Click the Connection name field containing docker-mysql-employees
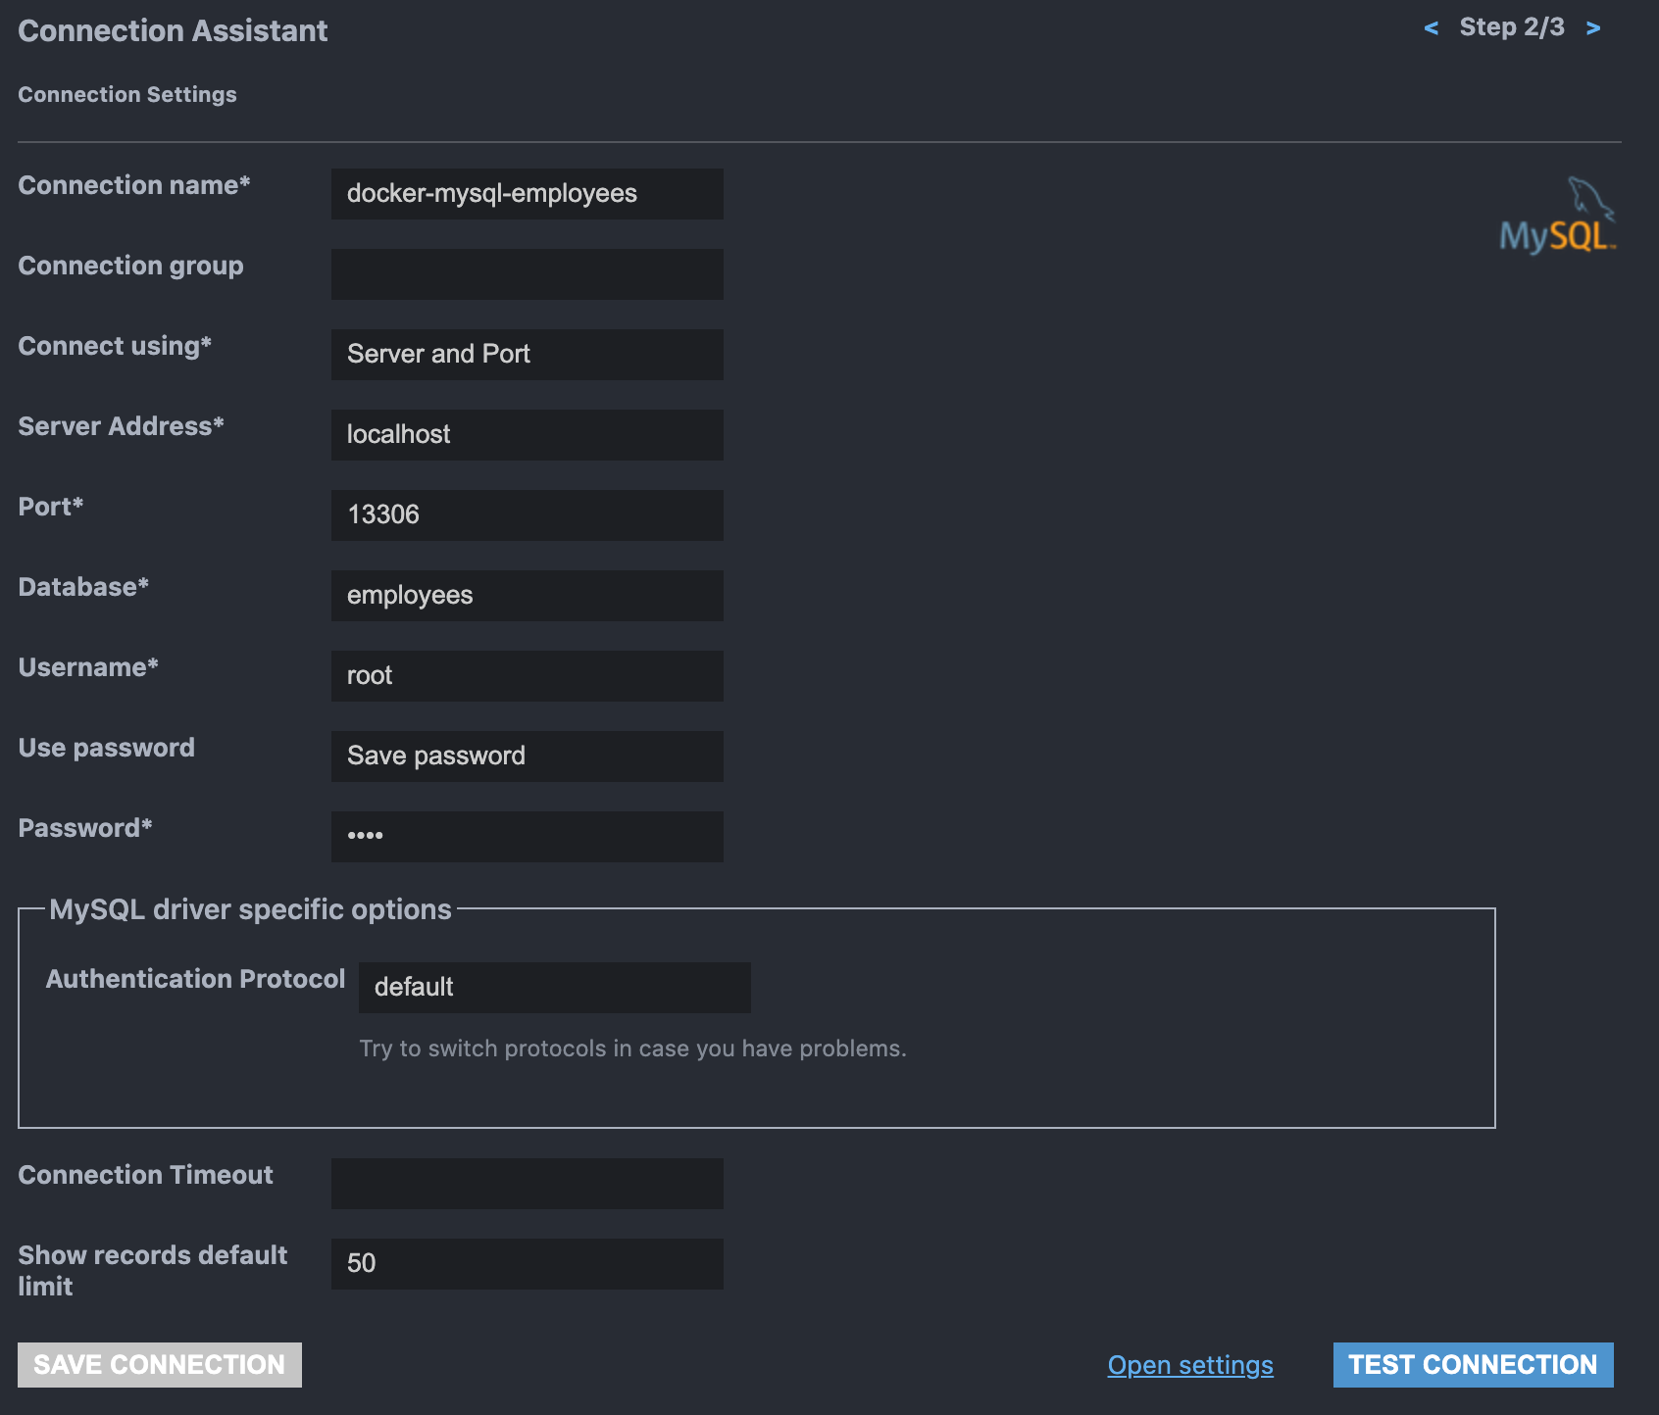1659x1415 pixels. [527, 193]
